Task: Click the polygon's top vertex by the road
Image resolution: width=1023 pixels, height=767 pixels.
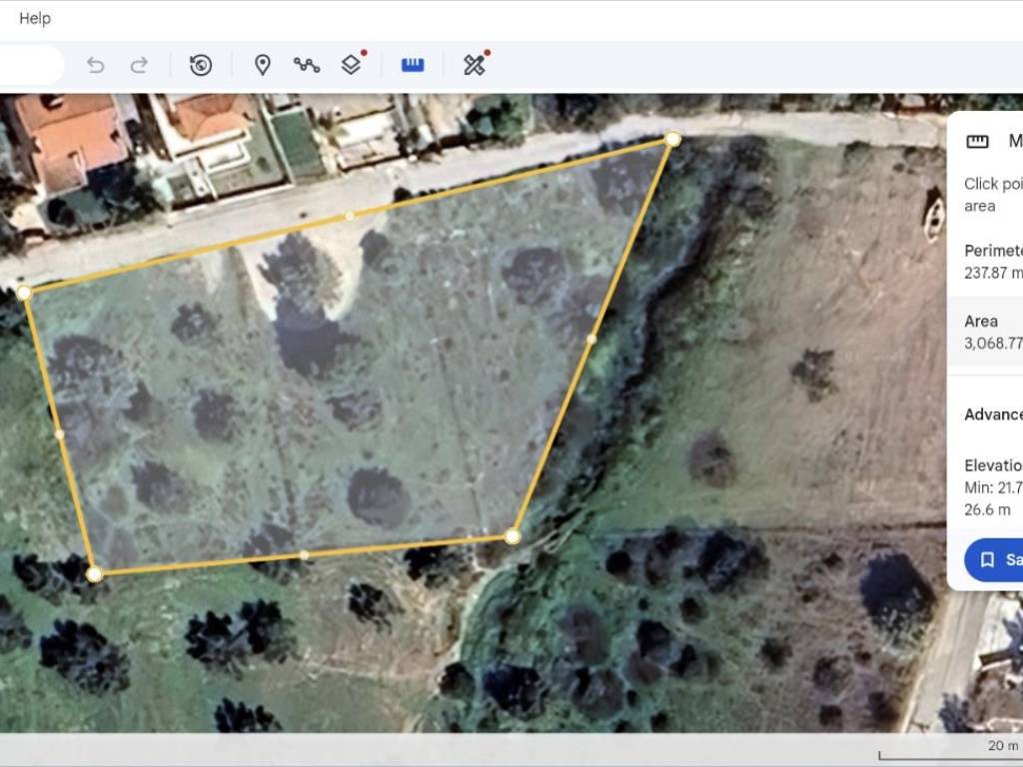Action: tap(673, 140)
